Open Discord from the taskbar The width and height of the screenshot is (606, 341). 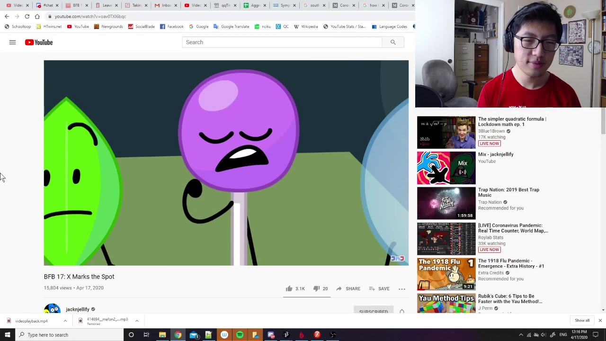[271, 335]
